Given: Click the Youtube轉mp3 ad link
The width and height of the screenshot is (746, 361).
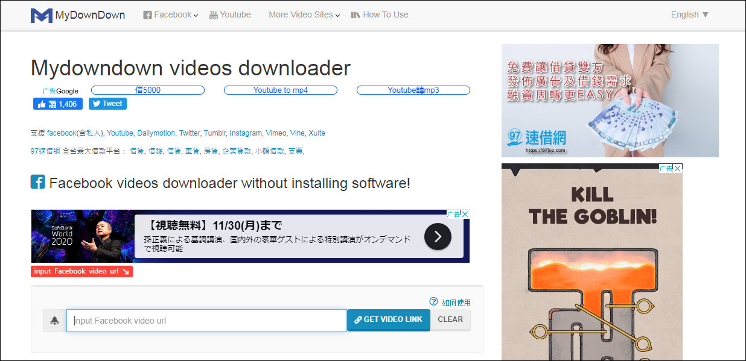Looking at the screenshot, I should pyautogui.click(x=413, y=90).
